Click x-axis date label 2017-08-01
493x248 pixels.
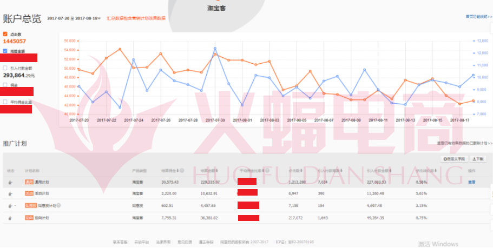[242, 120]
